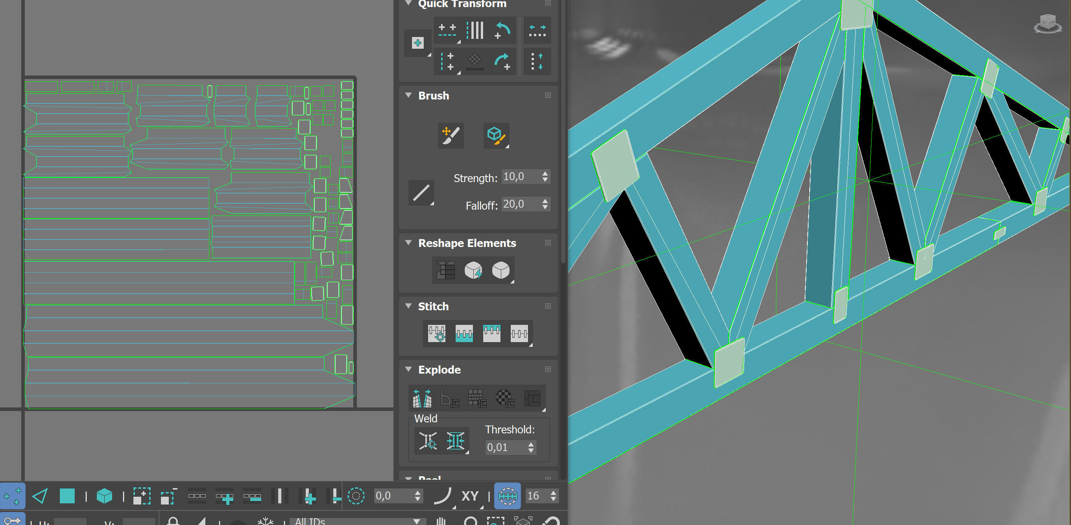Image resolution: width=1071 pixels, height=525 pixels.
Task: Click Relax Custom cube icon
Action: pos(501,270)
